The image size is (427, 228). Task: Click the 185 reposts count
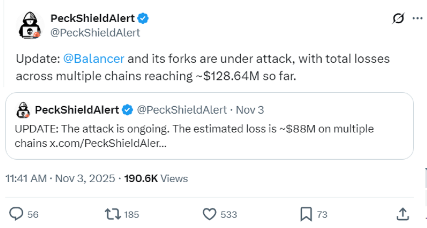132,215
